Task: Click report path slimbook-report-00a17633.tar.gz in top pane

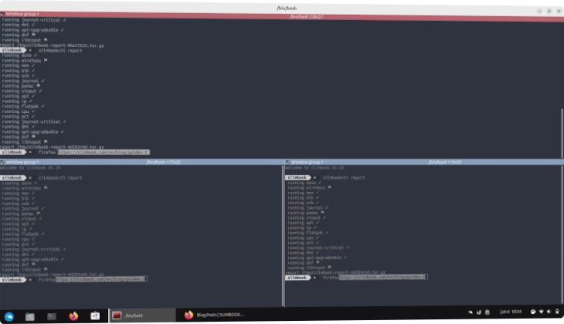Action: (x=60, y=46)
